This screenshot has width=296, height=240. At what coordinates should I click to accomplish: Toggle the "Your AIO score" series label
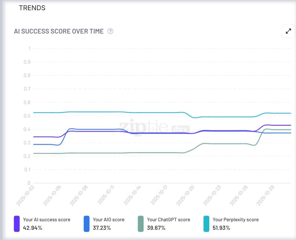[108, 219]
